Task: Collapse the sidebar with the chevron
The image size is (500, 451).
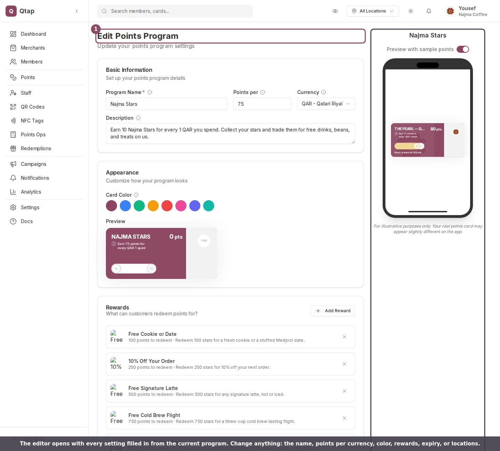Action: tap(77, 11)
